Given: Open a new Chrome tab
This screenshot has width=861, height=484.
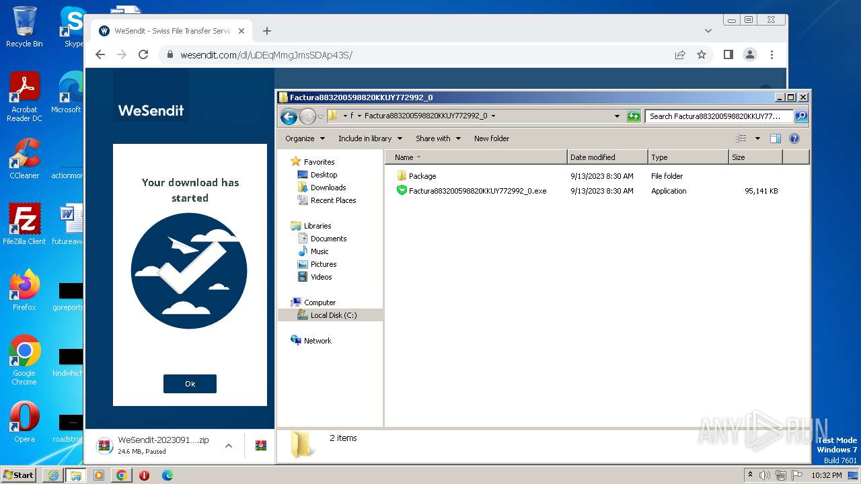Looking at the screenshot, I should click(x=267, y=31).
